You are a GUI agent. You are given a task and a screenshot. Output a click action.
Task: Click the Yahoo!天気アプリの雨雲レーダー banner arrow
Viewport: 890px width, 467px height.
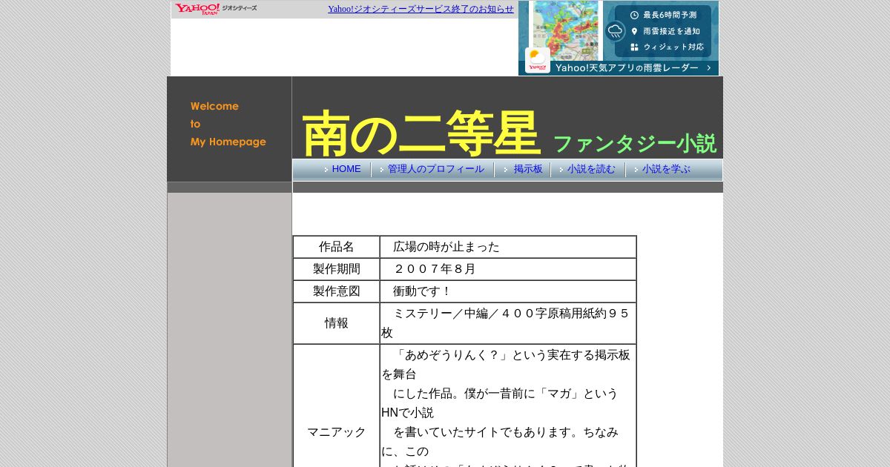[708, 67]
